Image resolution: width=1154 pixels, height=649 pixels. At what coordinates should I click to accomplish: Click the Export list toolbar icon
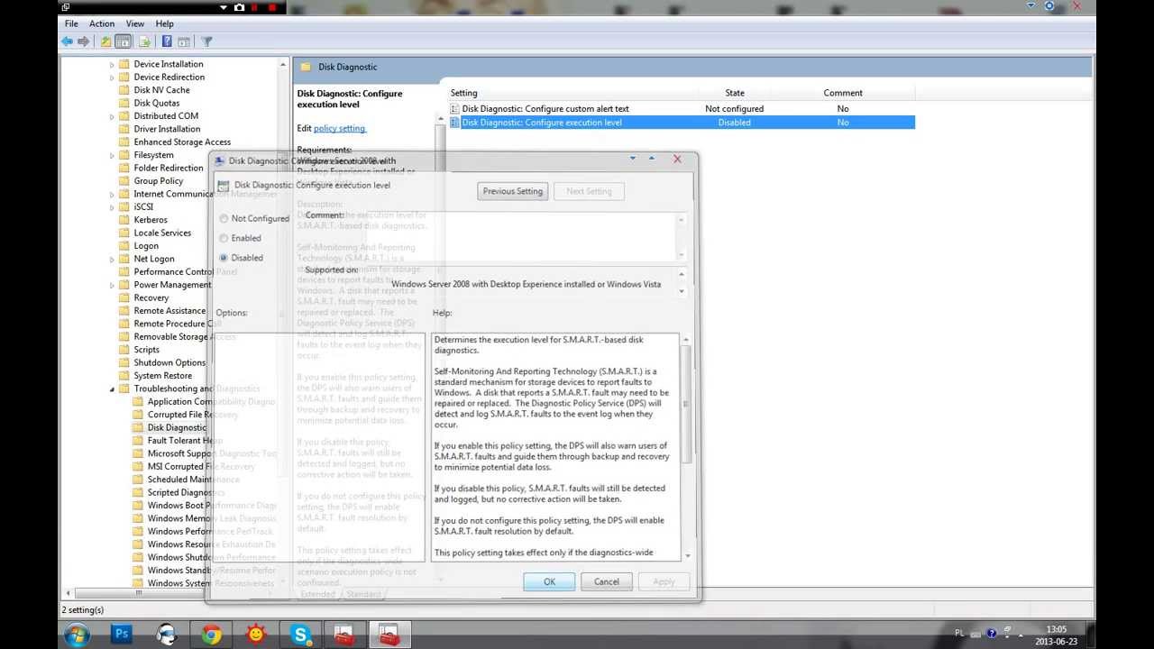143,41
